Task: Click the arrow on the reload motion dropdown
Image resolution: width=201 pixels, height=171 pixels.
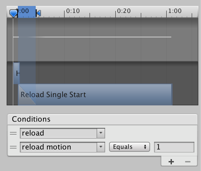Action: click(x=101, y=147)
